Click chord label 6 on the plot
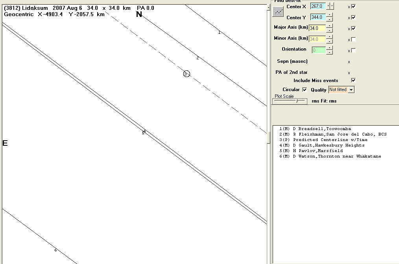 pyautogui.click(x=55, y=250)
